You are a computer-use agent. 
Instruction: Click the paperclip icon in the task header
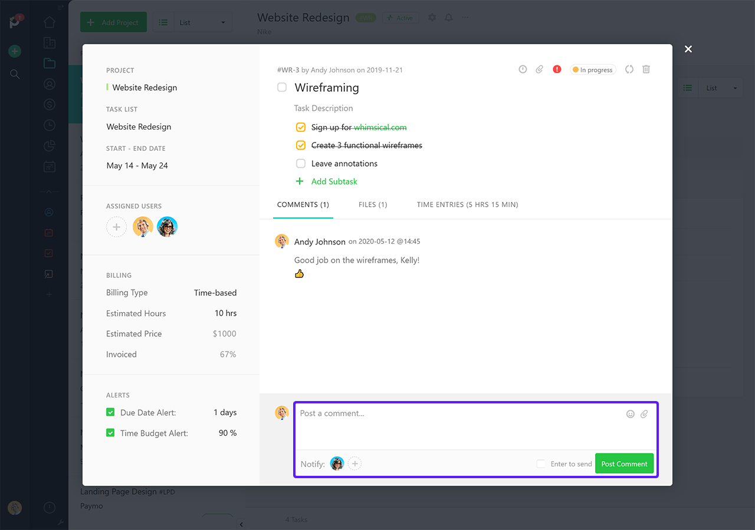(x=539, y=69)
